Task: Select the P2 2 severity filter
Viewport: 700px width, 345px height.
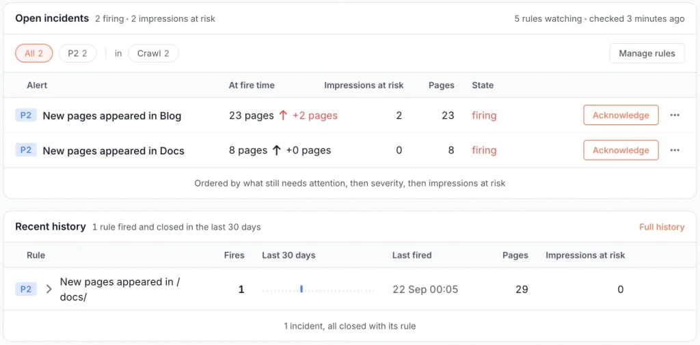Action: click(78, 53)
